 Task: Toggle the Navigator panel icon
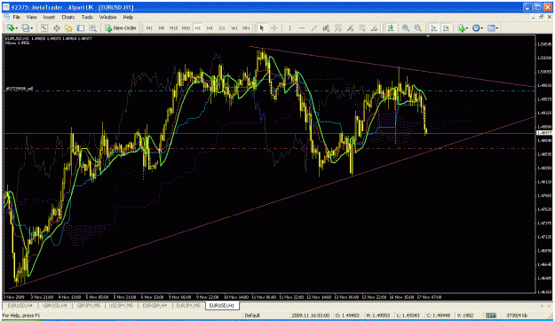68,27
